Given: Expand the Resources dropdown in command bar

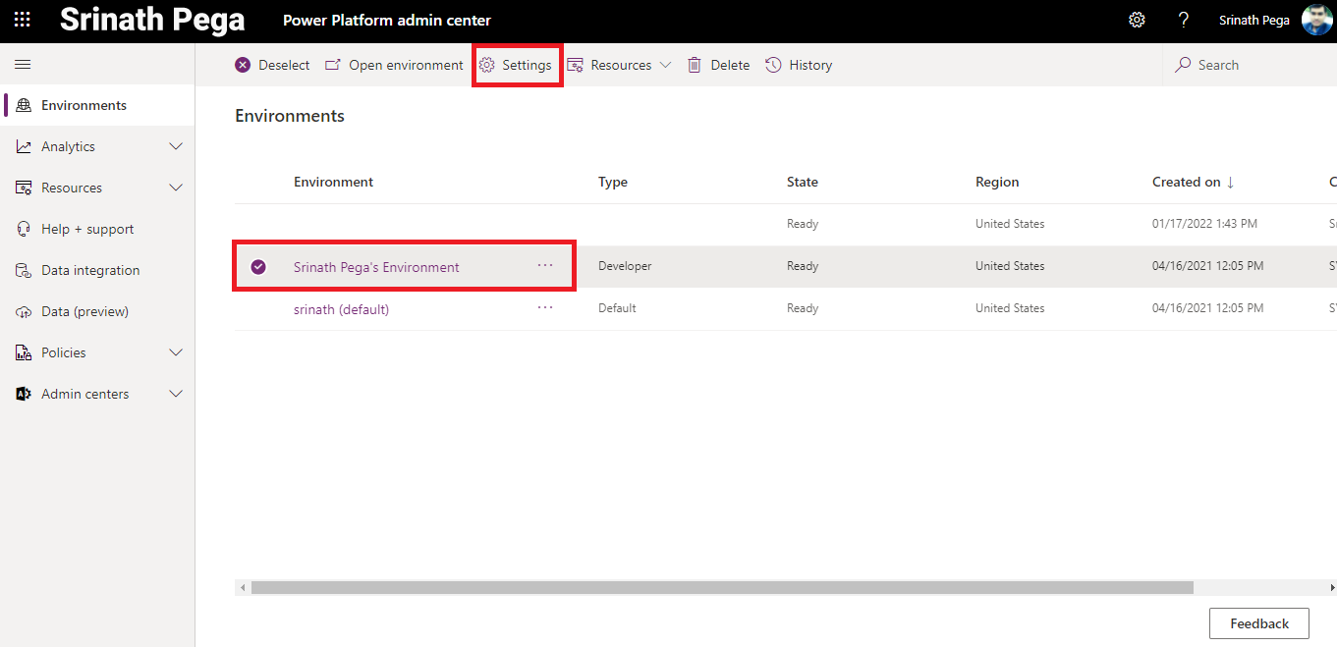Looking at the screenshot, I should [620, 65].
